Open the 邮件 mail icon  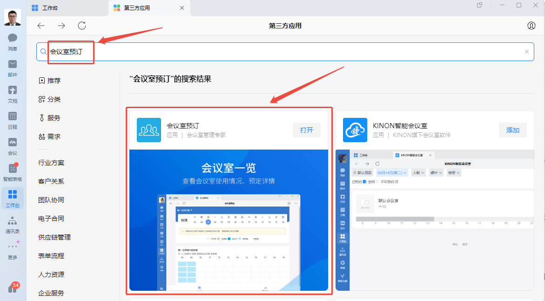pos(13,68)
